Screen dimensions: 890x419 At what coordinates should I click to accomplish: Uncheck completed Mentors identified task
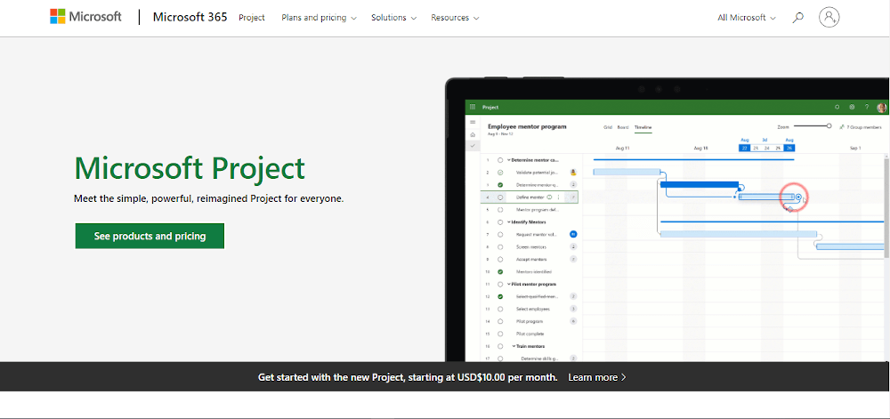pyautogui.click(x=500, y=271)
